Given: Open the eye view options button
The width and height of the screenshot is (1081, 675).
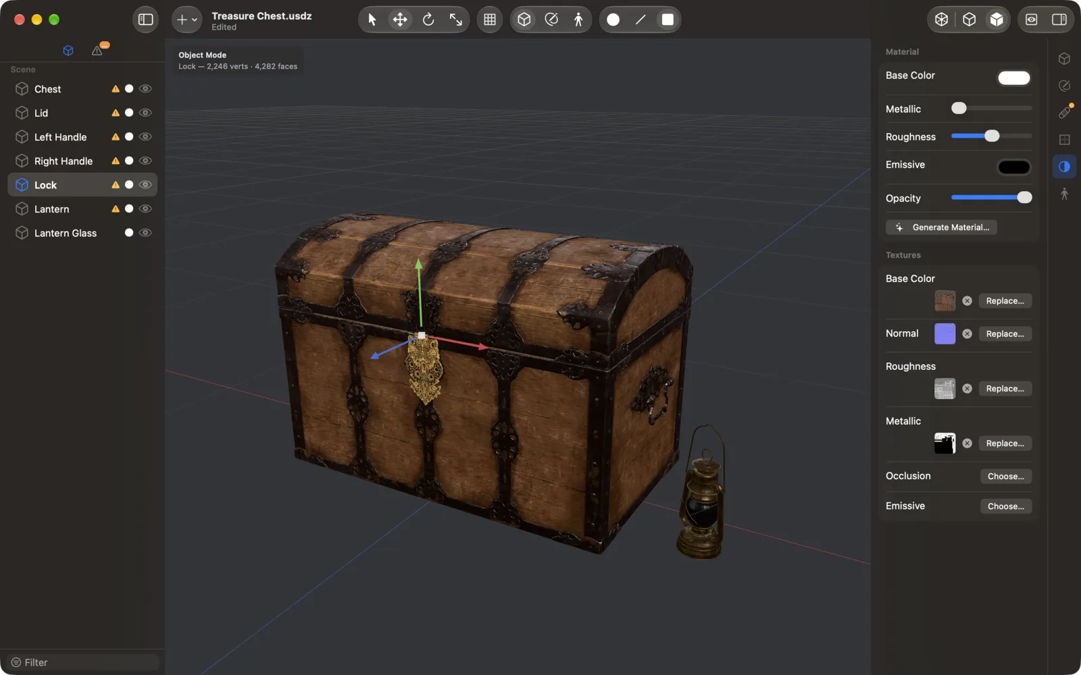Looking at the screenshot, I should [1032, 20].
